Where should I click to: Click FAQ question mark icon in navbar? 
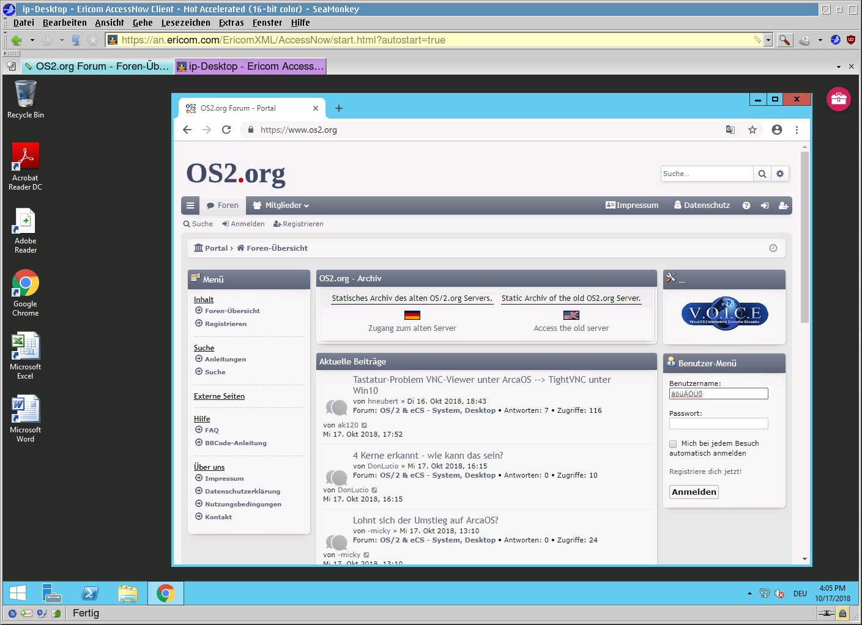(746, 205)
